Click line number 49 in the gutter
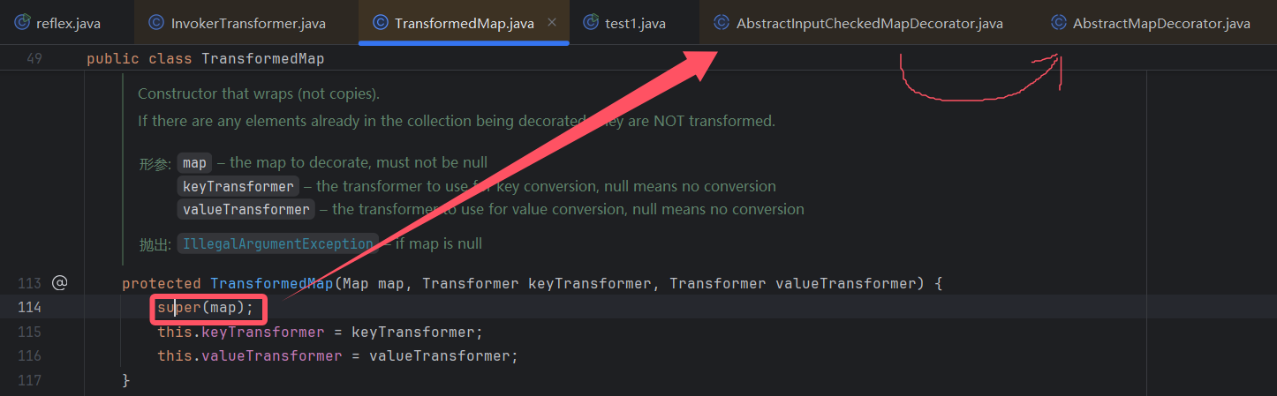Viewport: 1277px width, 396px height. [35, 59]
